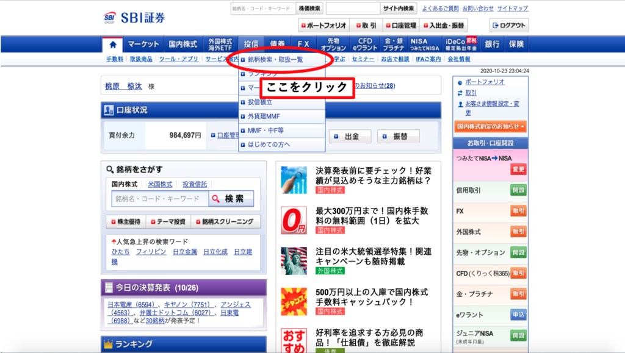Open IFAご案内 link
The height and width of the screenshot is (353, 625).
click(x=428, y=59)
